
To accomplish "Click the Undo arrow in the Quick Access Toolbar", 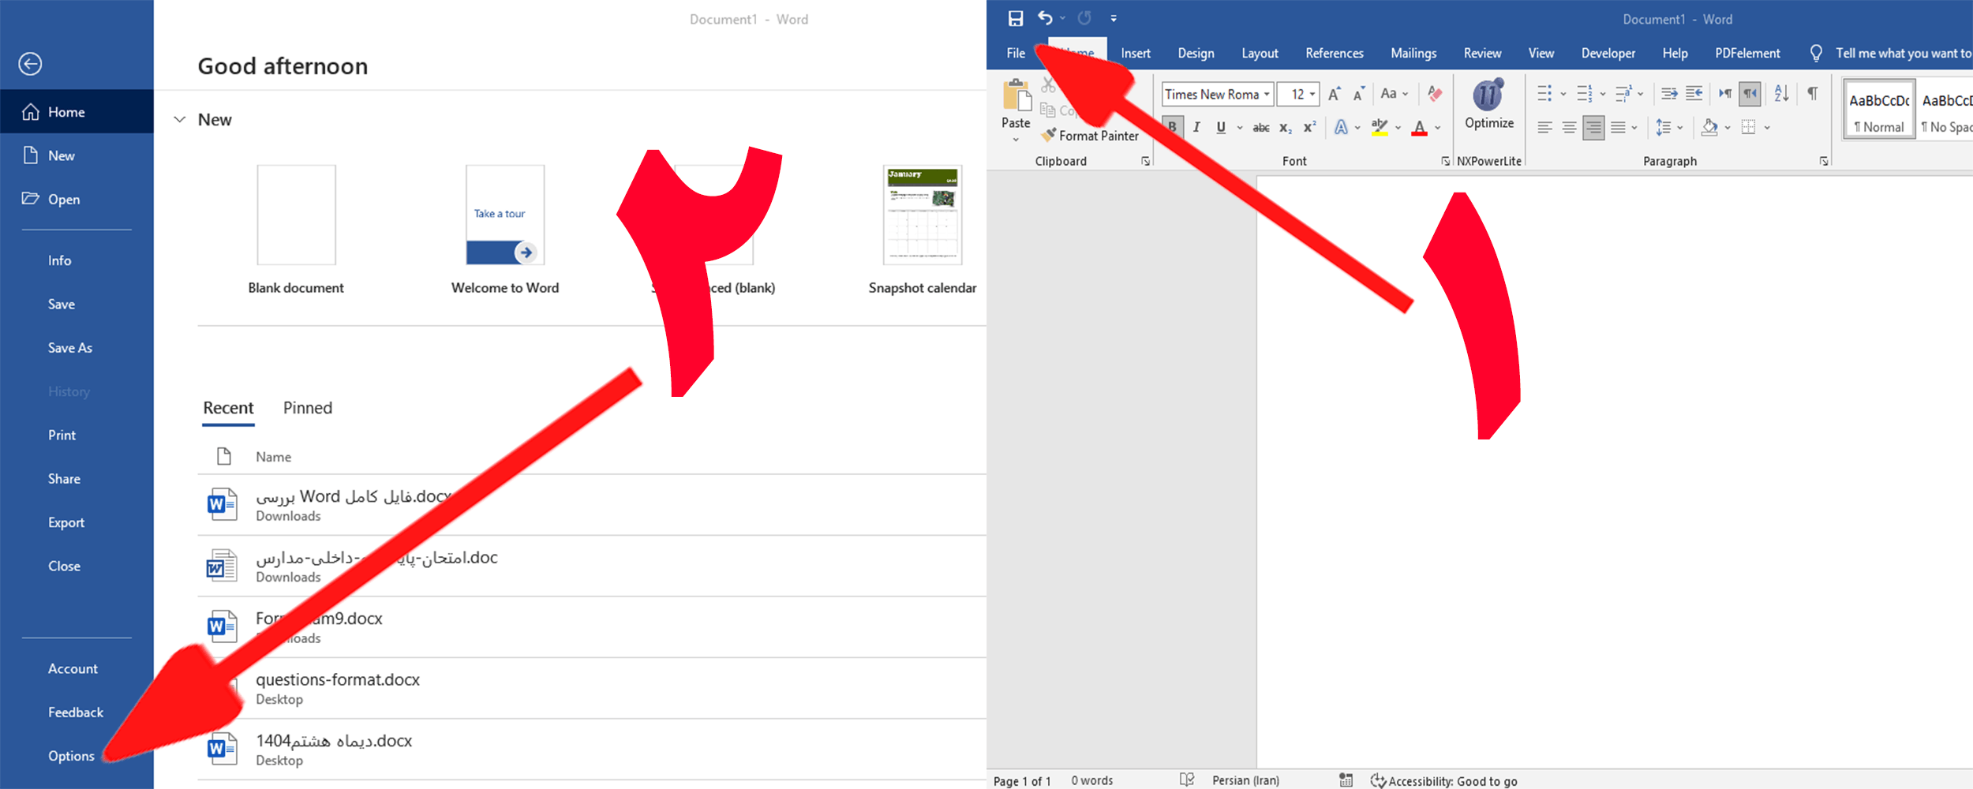I will (x=1045, y=17).
